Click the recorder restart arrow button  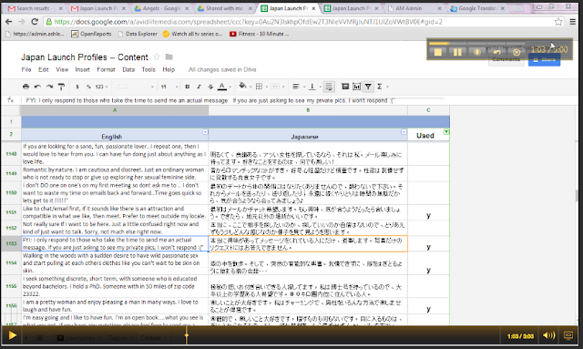click(x=497, y=52)
